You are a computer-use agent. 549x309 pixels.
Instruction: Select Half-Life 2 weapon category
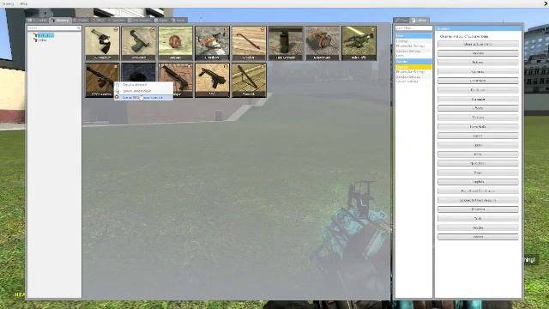(x=45, y=35)
